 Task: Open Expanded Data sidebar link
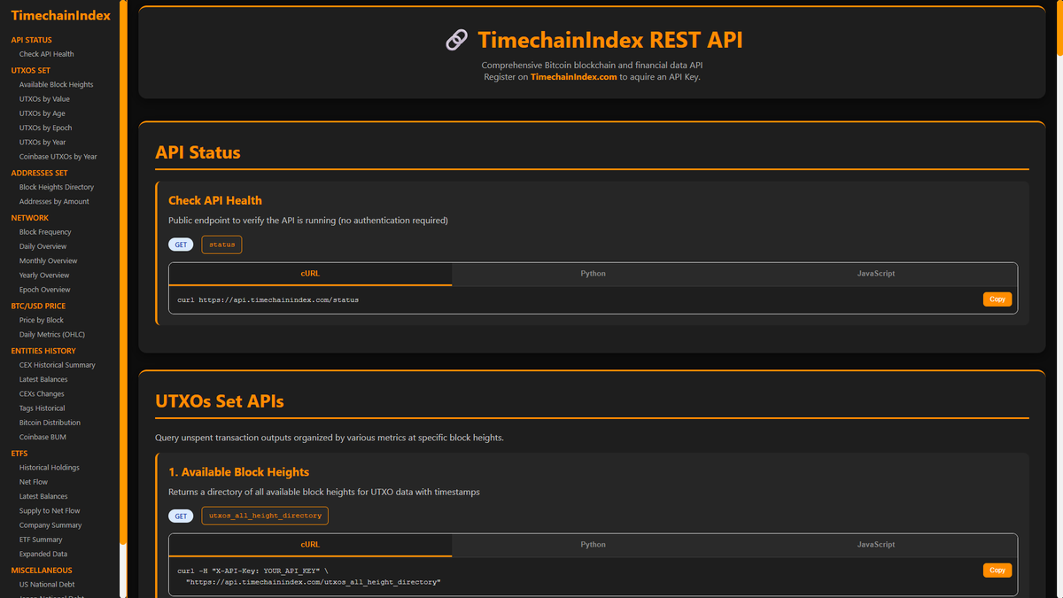43,554
